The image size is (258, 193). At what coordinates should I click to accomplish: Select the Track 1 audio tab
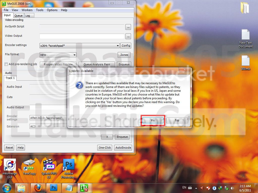point(10,78)
